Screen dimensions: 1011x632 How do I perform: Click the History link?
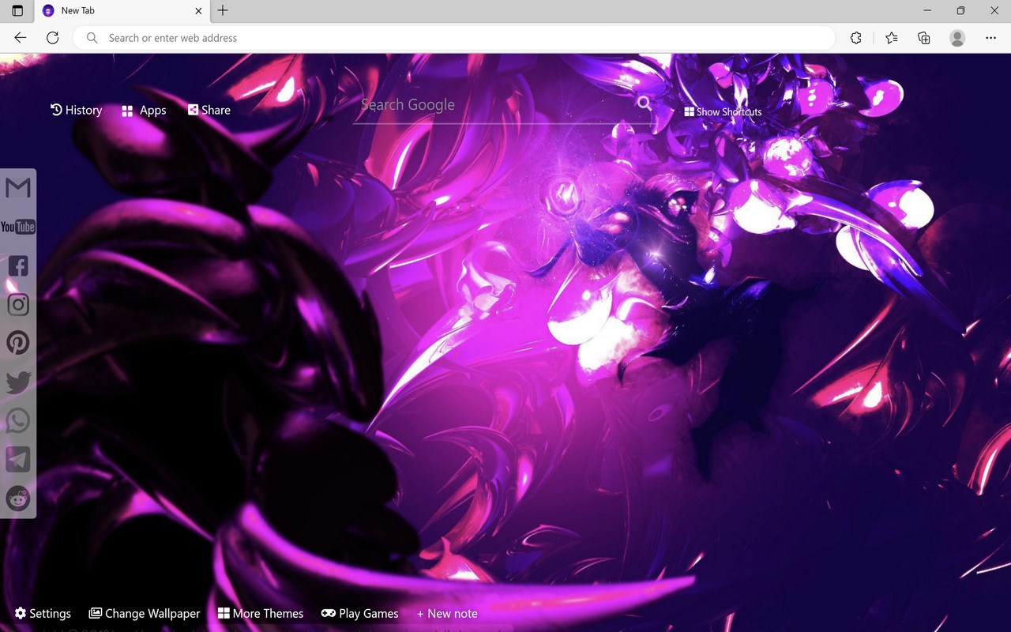[77, 110]
